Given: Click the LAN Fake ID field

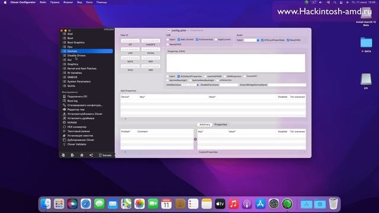Looking at the screenshot, I should pyautogui.click(x=130, y=49).
